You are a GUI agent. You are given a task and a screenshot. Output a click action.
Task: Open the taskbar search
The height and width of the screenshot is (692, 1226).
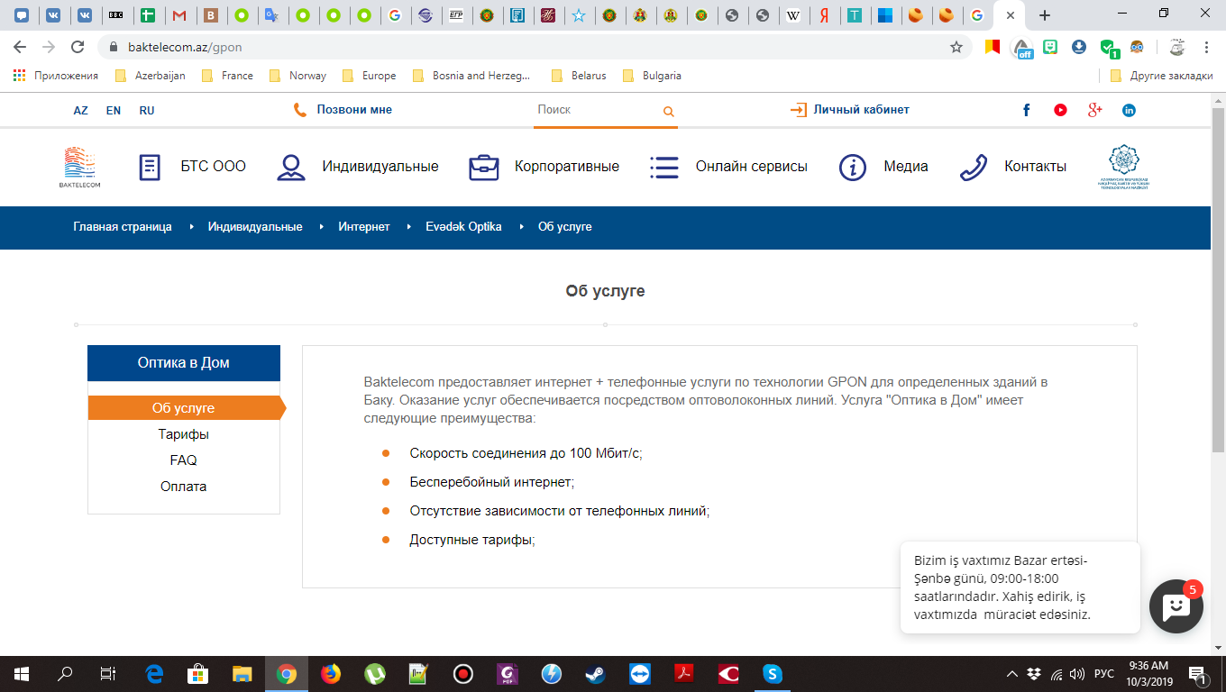pos(66,674)
